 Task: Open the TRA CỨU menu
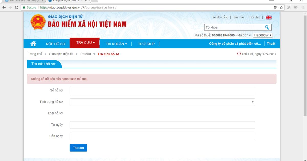click(x=84, y=43)
